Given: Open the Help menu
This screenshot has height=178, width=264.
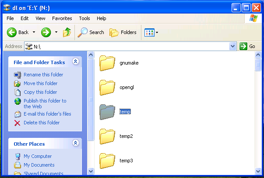Looking at the screenshot, I should pos(102,18).
